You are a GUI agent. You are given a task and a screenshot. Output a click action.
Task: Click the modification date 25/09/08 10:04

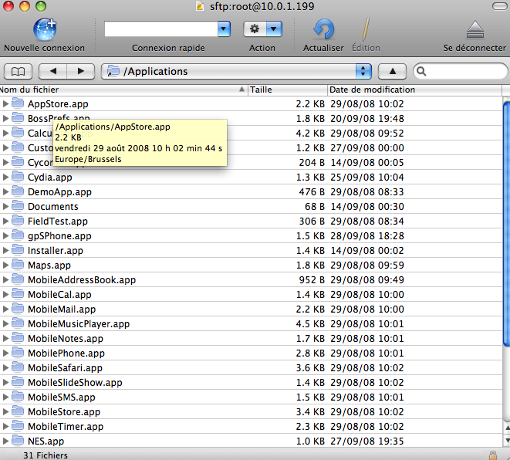[x=367, y=178]
